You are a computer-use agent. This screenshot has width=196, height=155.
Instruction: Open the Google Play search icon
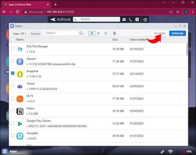click(x=76, y=19)
